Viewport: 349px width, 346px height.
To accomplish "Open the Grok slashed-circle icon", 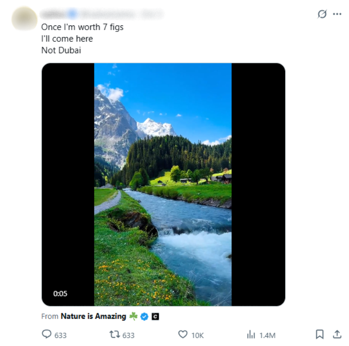I will point(322,14).
